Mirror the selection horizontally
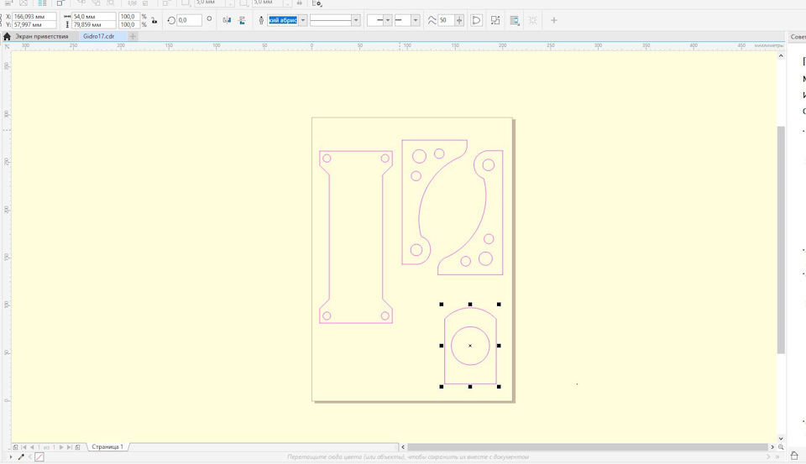Viewport: 806px width, 464px height. pos(227,20)
